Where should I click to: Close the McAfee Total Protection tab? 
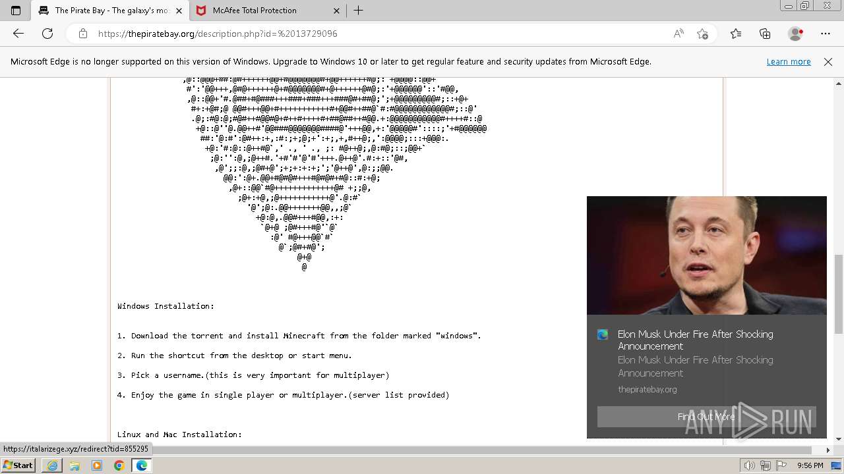pyautogui.click(x=336, y=11)
